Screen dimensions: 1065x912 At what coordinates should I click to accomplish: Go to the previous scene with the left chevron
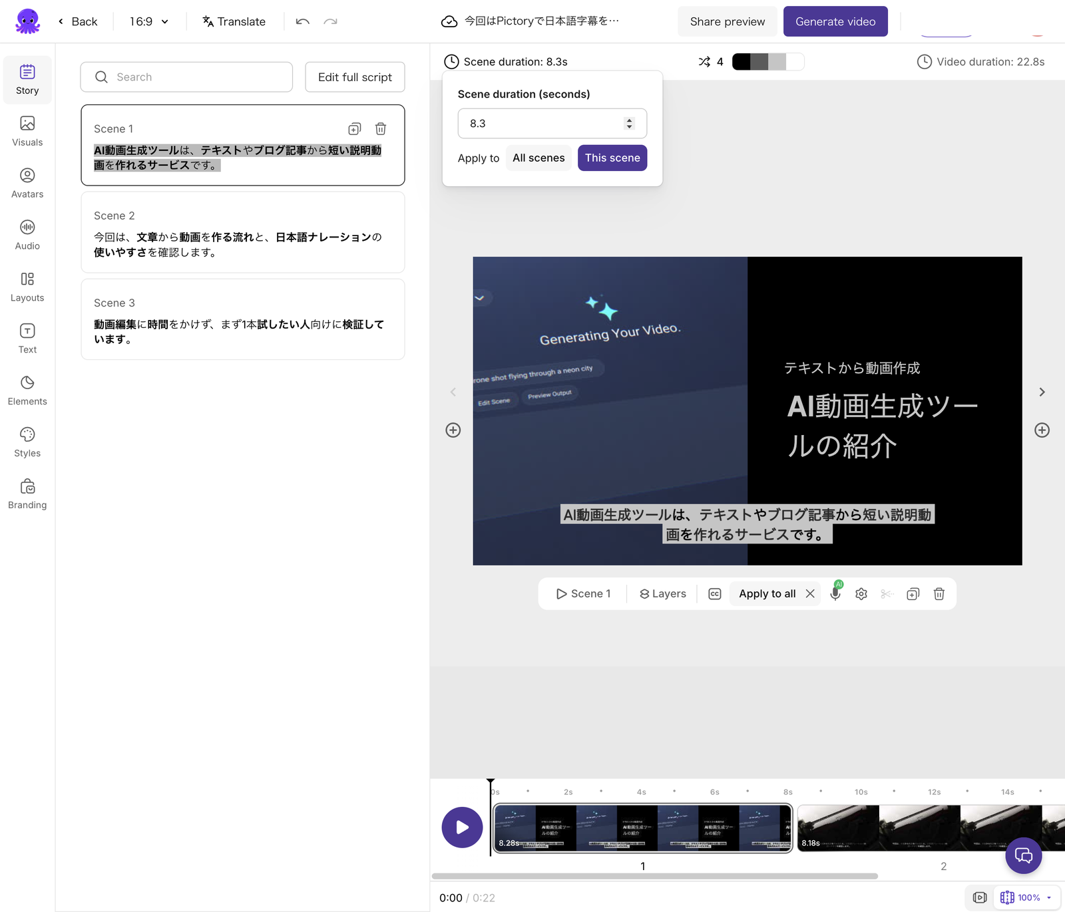click(453, 392)
